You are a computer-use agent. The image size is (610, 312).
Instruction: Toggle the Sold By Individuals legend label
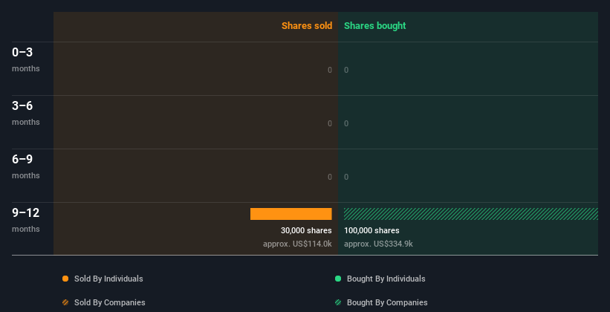108,279
